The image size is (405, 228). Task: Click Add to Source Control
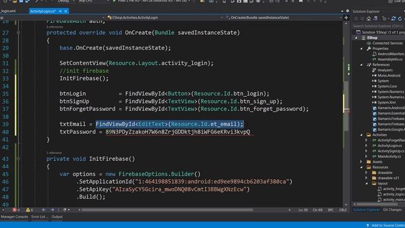(385, 225)
